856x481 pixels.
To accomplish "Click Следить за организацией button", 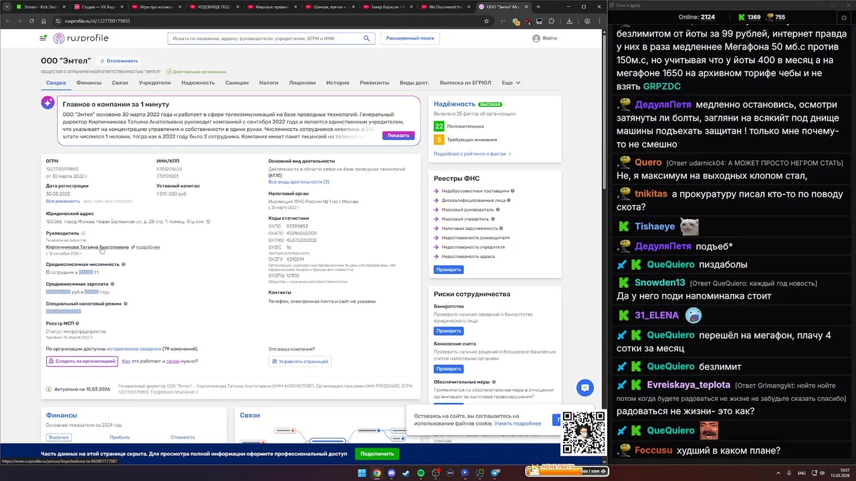I will 82,361.
